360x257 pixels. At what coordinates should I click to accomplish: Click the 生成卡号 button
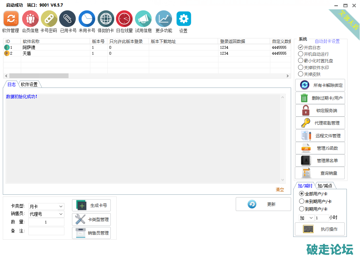[91, 205]
